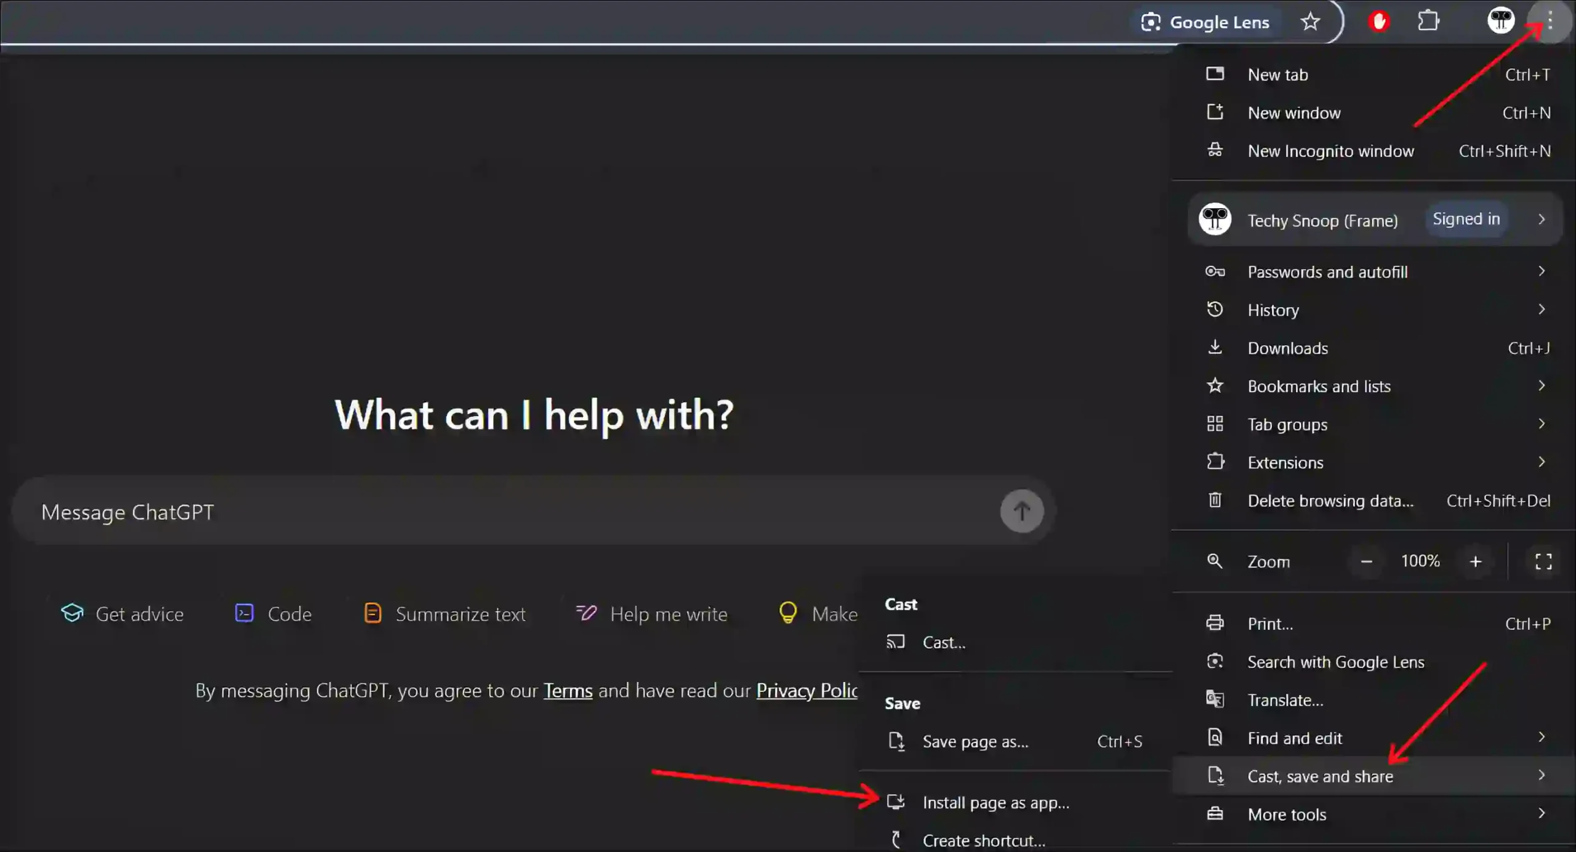1576x852 pixels.
Task: Bookmark this page with the star icon
Action: [x=1310, y=22]
